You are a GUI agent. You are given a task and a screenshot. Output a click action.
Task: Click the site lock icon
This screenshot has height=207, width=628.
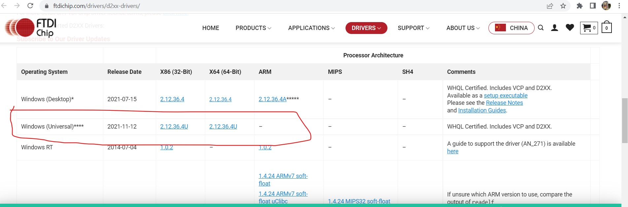click(47, 6)
